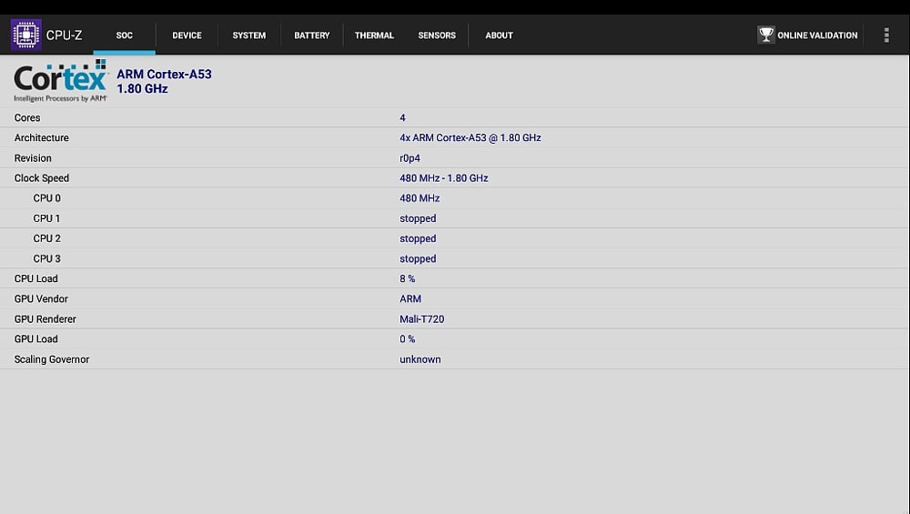910x514 pixels.
Task: Open the three-dot overflow menu
Action: click(886, 35)
